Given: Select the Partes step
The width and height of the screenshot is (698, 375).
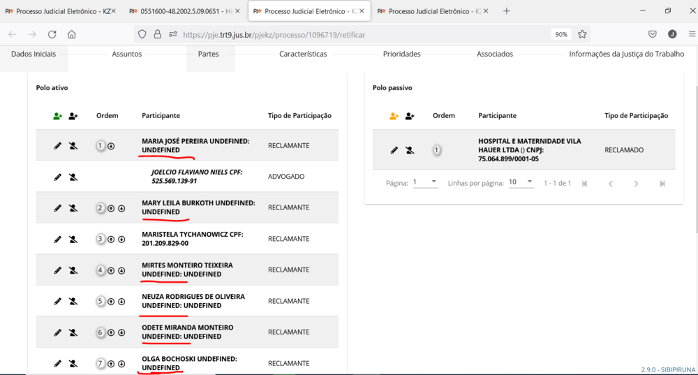Looking at the screenshot, I should click(208, 54).
